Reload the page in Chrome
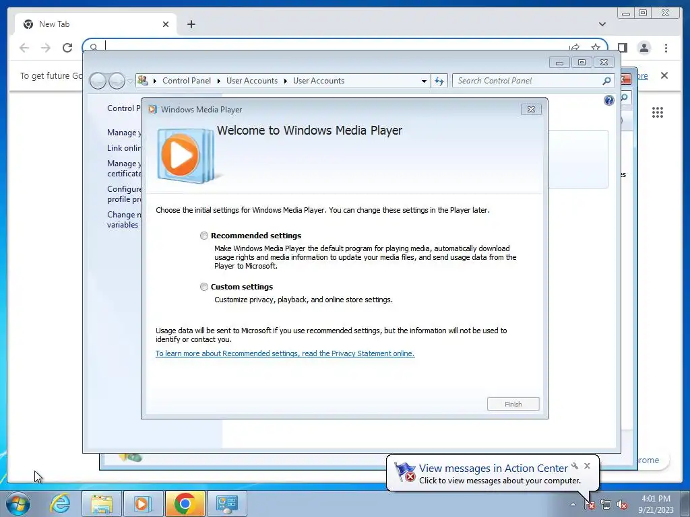690x517 pixels. 67,48
